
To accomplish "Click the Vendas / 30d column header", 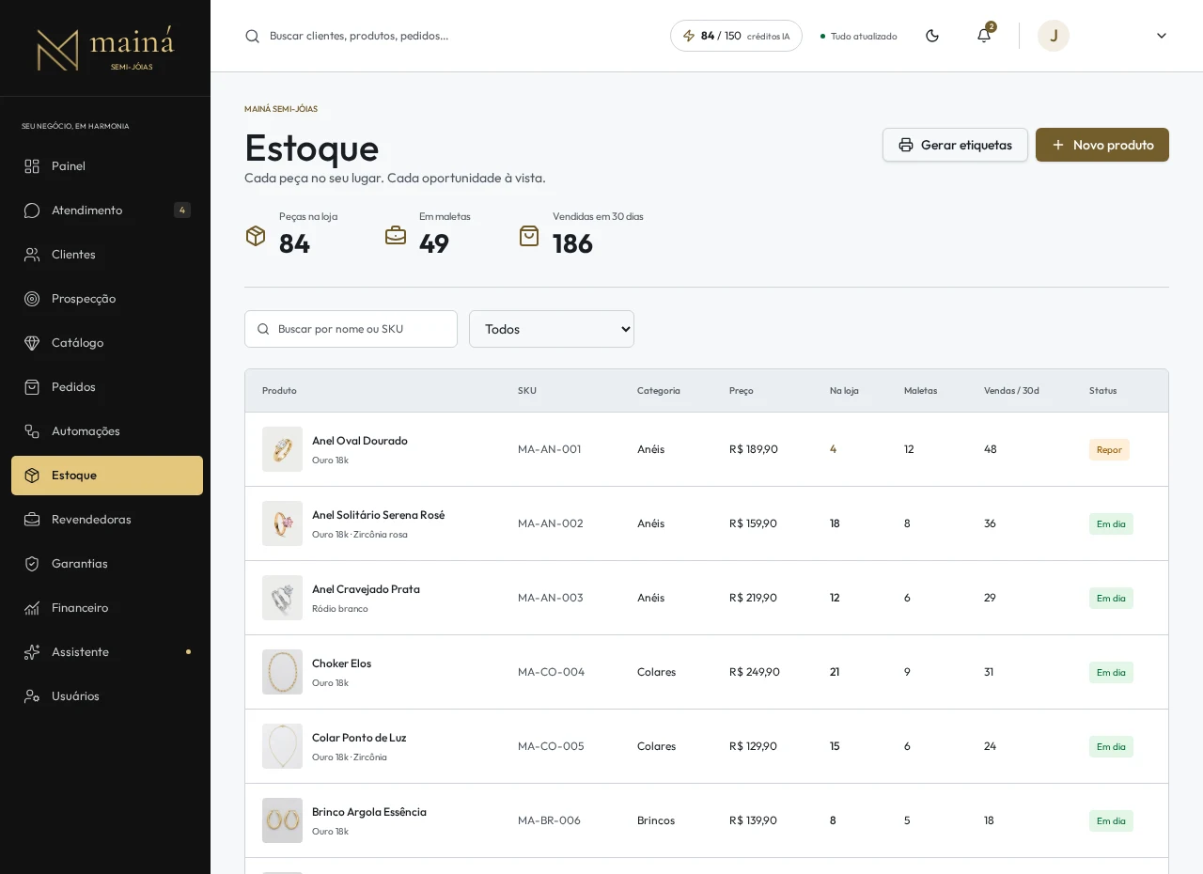I will point(1011,390).
